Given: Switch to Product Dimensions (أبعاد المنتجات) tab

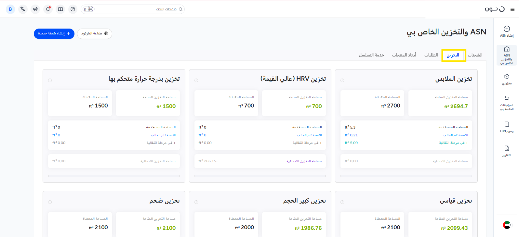Looking at the screenshot, I should (x=404, y=55).
